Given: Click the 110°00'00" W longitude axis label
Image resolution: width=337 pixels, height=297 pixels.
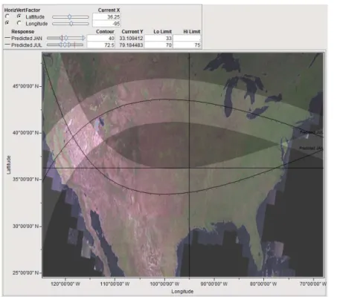Looking at the screenshot, I should [x=115, y=284].
